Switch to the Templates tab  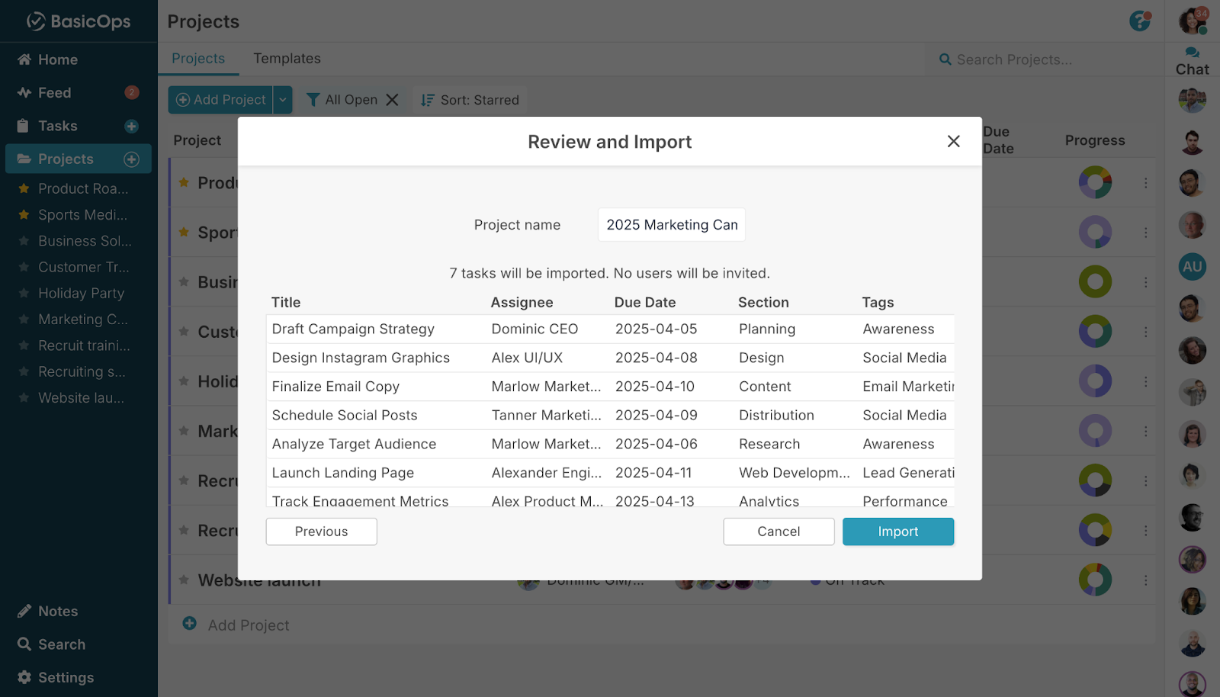[x=287, y=59]
